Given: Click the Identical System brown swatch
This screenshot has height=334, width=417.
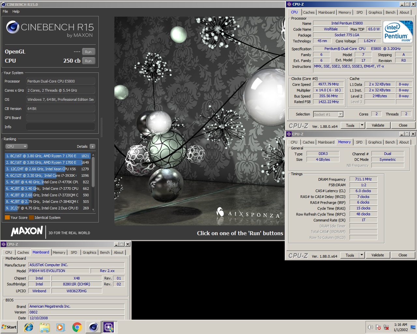Looking at the screenshot, I should click(31, 218).
